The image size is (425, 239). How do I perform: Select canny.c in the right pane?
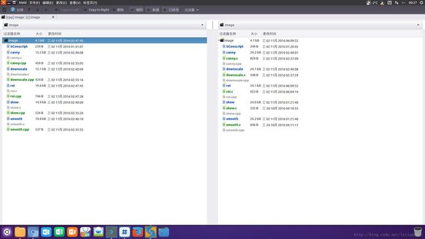tap(232, 58)
